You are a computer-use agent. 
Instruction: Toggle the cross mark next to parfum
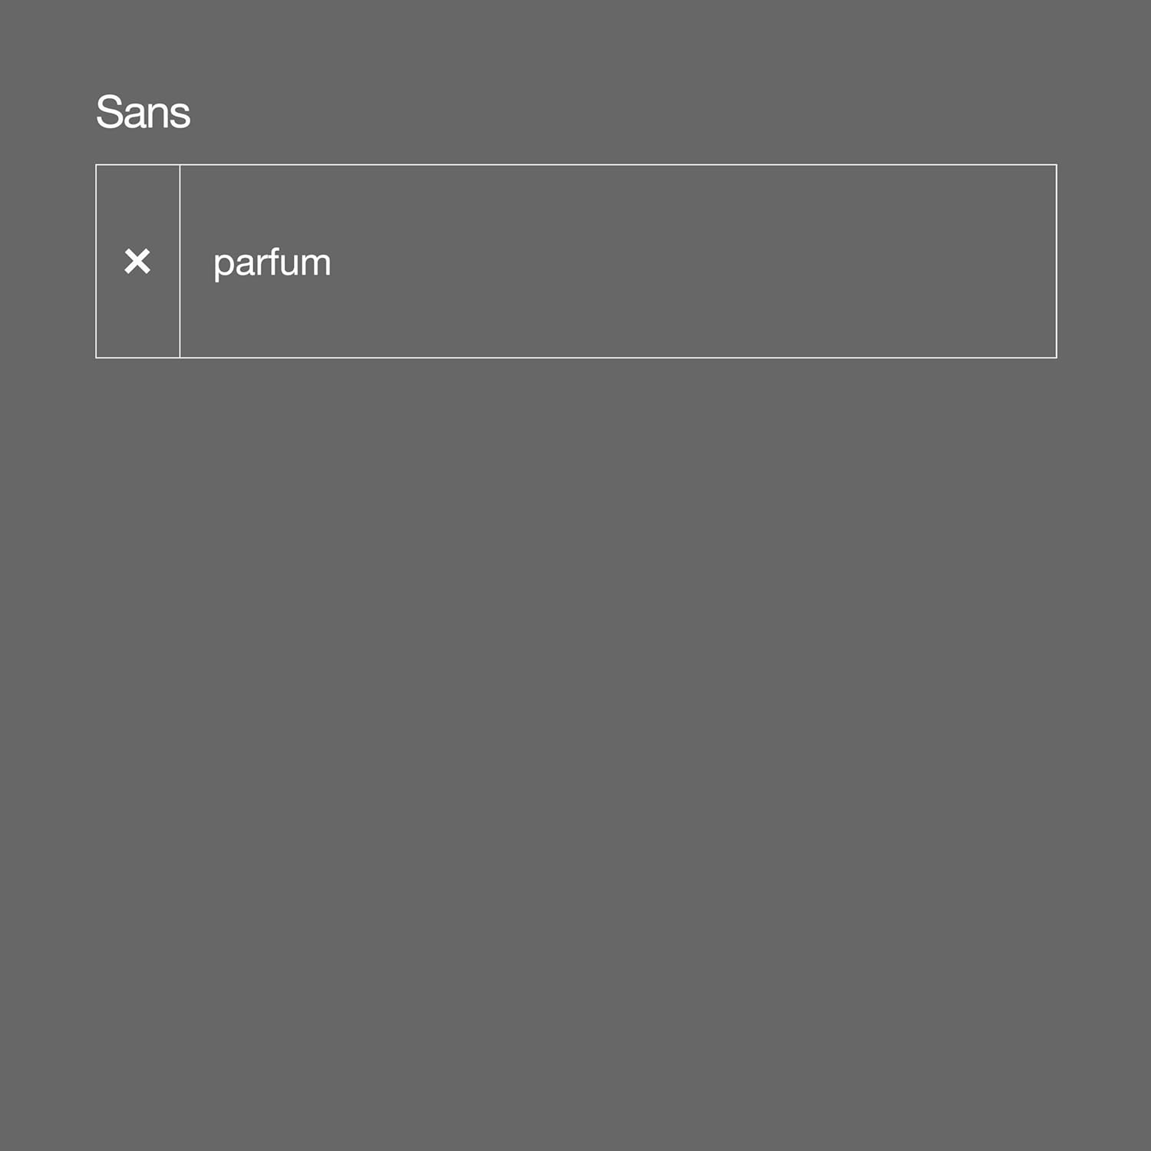[137, 262]
